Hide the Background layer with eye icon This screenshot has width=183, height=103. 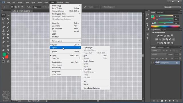[152, 63]
